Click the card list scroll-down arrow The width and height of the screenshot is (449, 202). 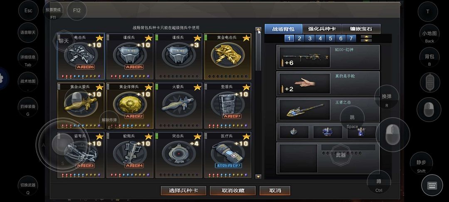258,177
